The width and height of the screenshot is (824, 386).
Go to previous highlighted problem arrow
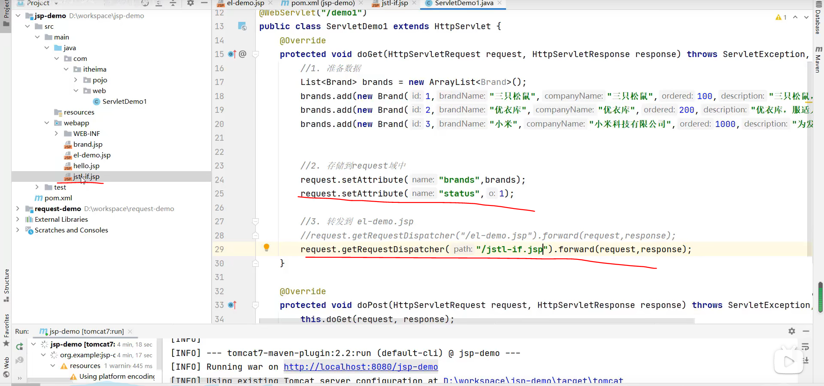click(795, 17)
